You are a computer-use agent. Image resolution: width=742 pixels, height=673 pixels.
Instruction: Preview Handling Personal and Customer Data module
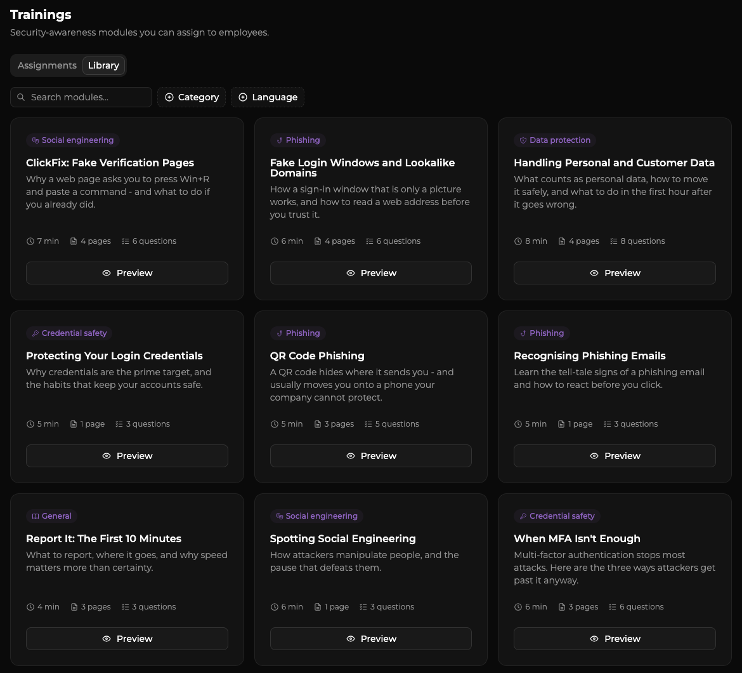coord(615,273)
